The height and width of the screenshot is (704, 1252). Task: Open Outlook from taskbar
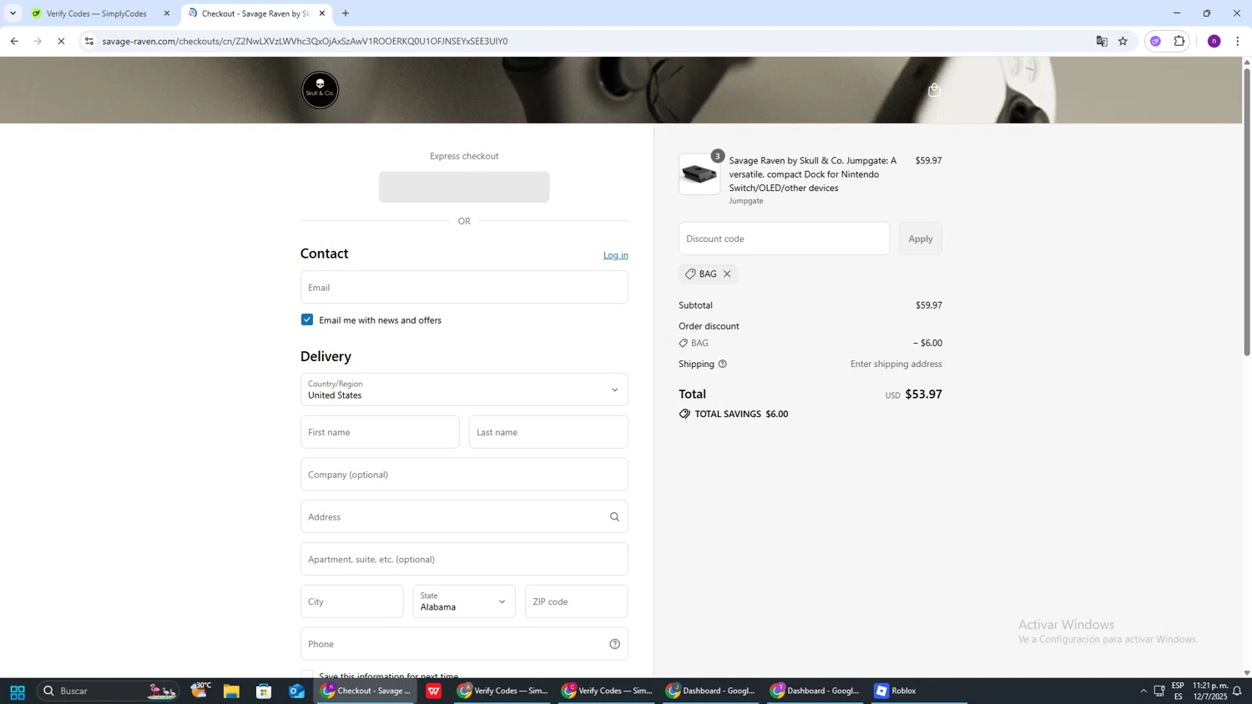tap(296, 691)
